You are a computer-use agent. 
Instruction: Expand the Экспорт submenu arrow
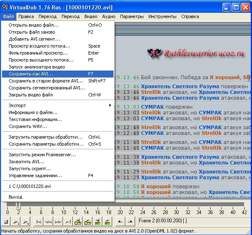[x=110, y=105]
